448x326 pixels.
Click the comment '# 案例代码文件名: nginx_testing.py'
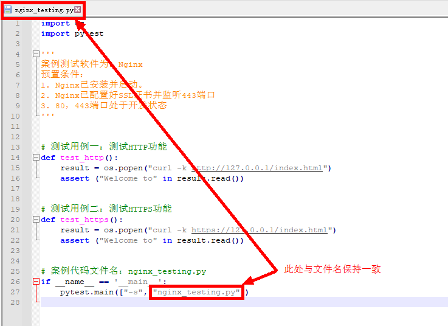[x=123, y=271]
